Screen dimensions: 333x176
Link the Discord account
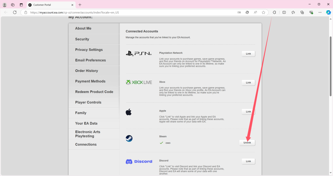[x=248, y=161]
